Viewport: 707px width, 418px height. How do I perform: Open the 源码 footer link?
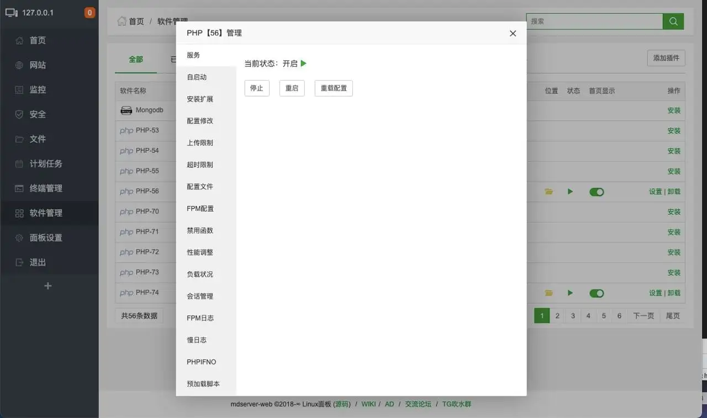342,404
